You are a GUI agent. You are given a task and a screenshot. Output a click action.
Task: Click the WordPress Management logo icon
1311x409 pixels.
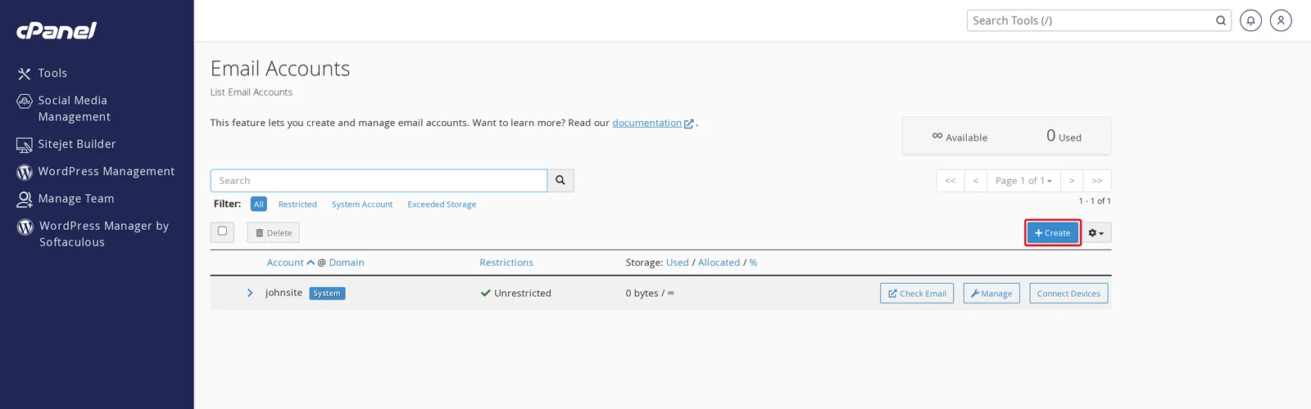click(25, 172)
